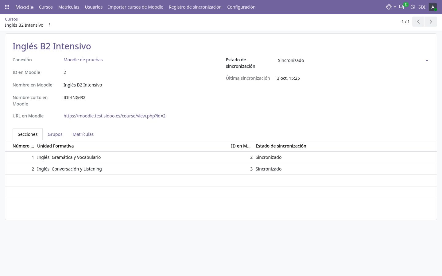This screenshot has width=442, height=276.
Task: Go to the previous record arrow
Action: 418,21
